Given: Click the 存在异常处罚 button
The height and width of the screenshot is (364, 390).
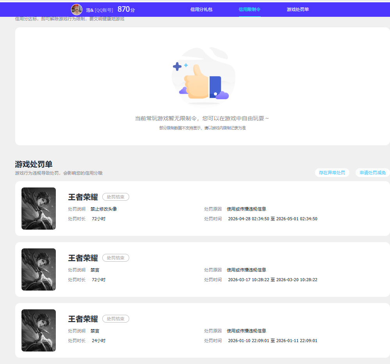Looking at the screenshot, I should 332,173.
